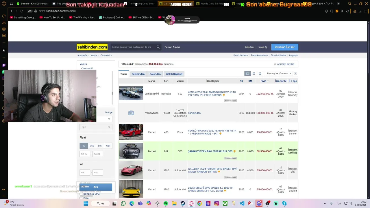This screenshot has width=370, height=208.
Task: Click the VPN badge in address bar
Action: click(29, 11)
